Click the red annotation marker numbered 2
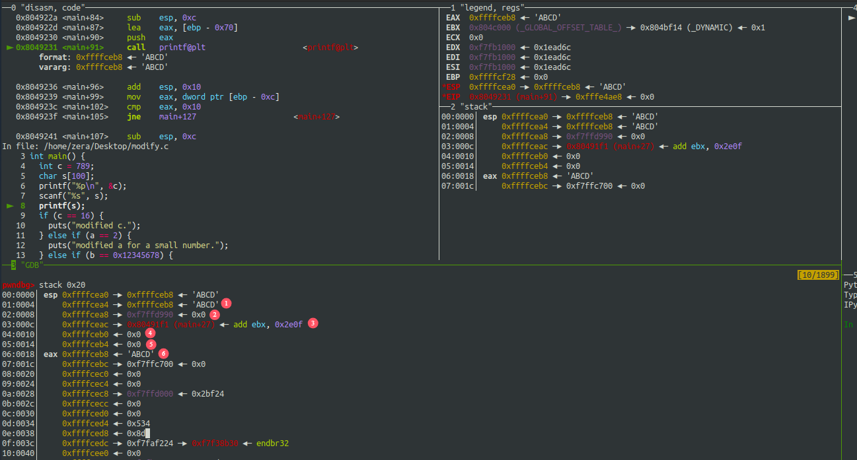 tap(214, 314)
